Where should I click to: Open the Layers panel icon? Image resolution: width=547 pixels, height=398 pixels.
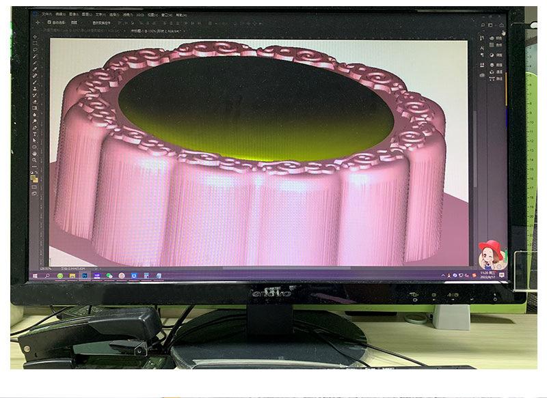[x=491, y=66]
